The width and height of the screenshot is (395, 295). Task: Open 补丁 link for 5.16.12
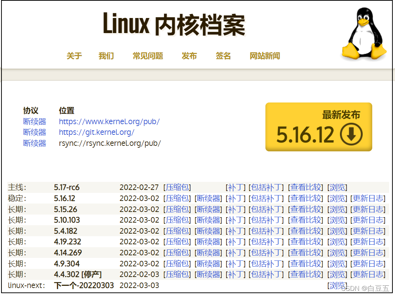236,198
